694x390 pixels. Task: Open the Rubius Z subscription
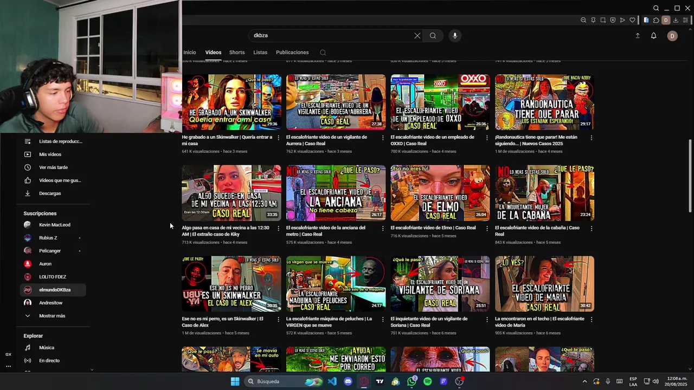pos(54,238)
